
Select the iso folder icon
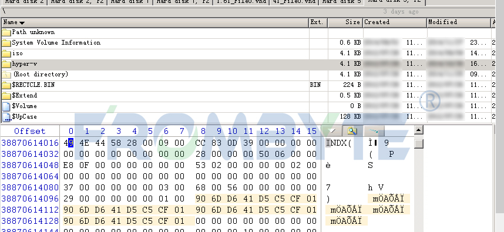pos(6,53)
